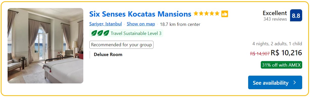Click the 31% off with AMEX badge
Image resolution: width=310 pixels, height=97 pixels.
[281, 65]
